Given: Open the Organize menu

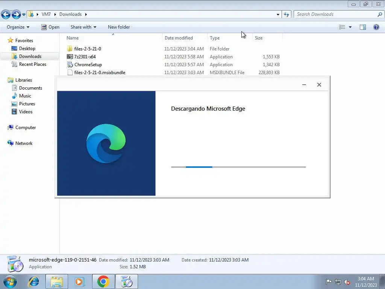Looking at the screenshot, I should (x=18, y=27).
